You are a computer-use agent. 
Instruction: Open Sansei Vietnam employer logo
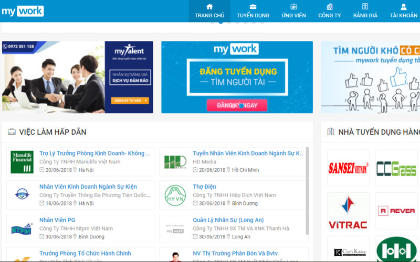click(x=348, y=168)
